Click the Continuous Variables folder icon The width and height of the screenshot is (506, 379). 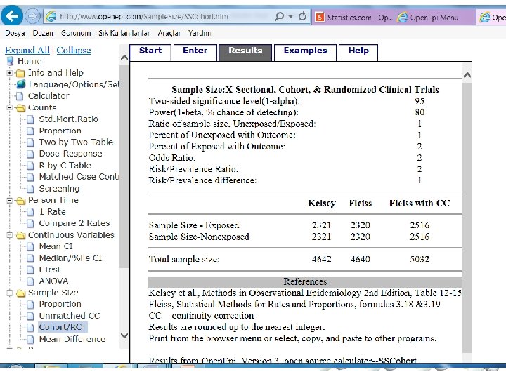coord(20,236)
